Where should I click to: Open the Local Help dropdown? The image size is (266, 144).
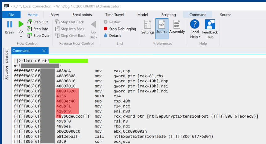click(x=195, y=29)
